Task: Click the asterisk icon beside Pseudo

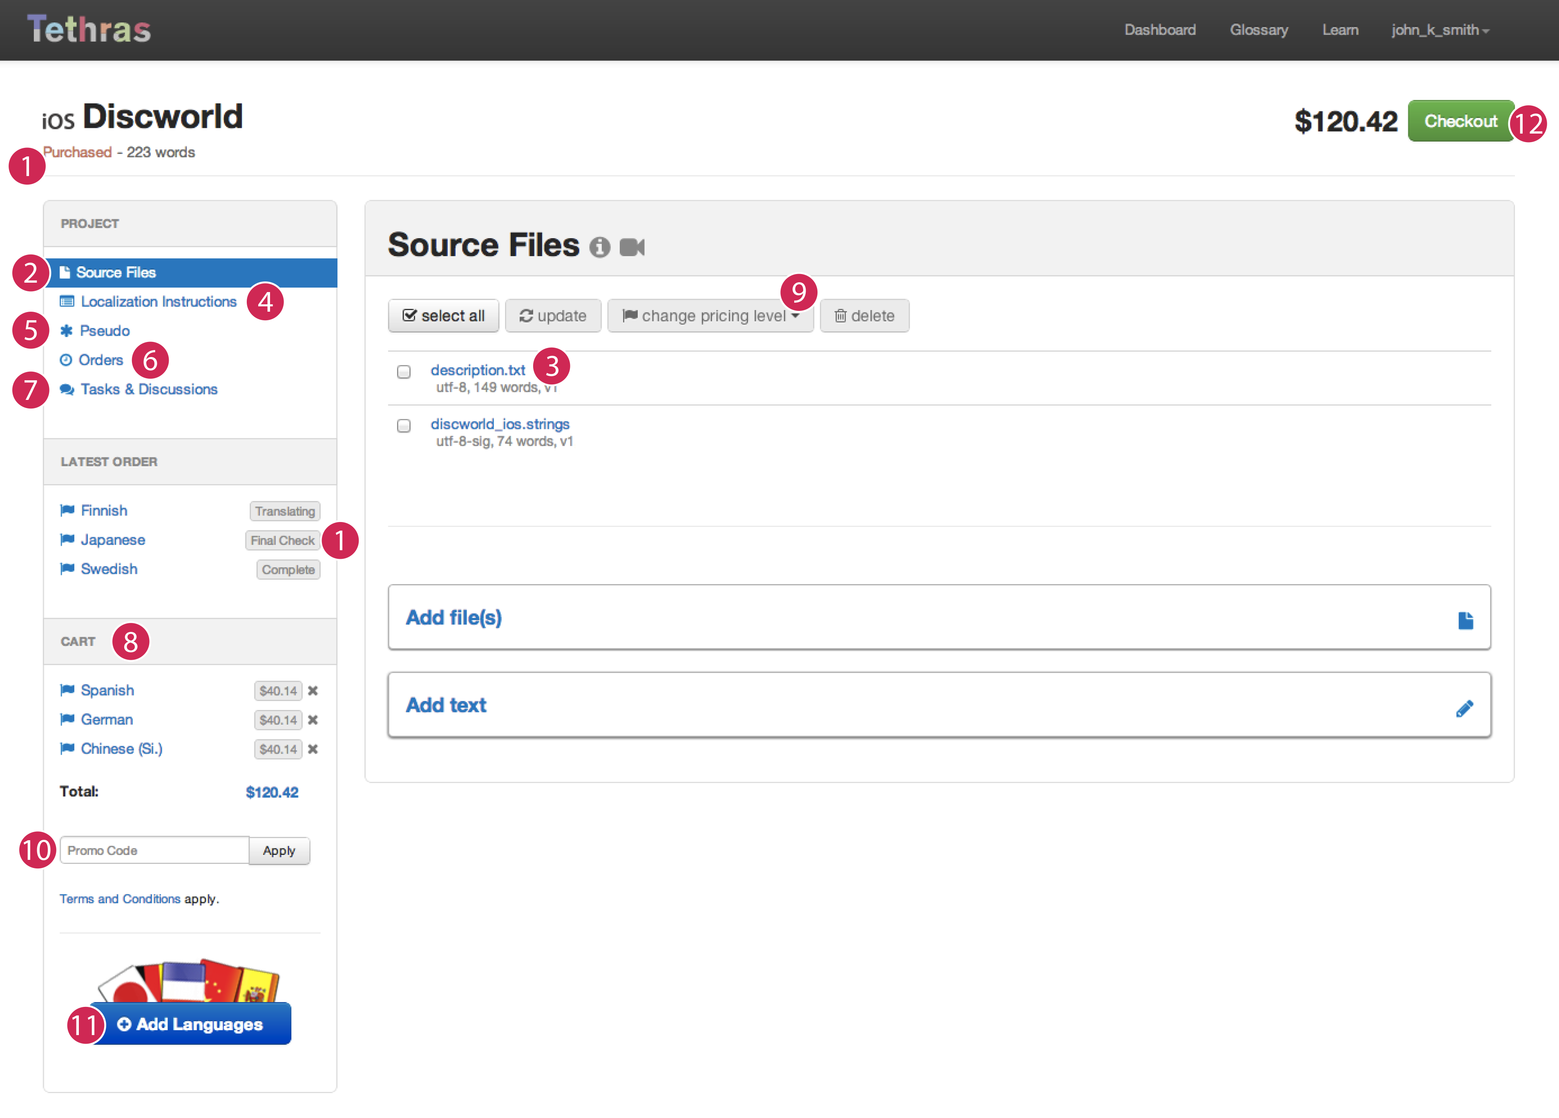Action: pyautogui.click(x=67, y=330)
